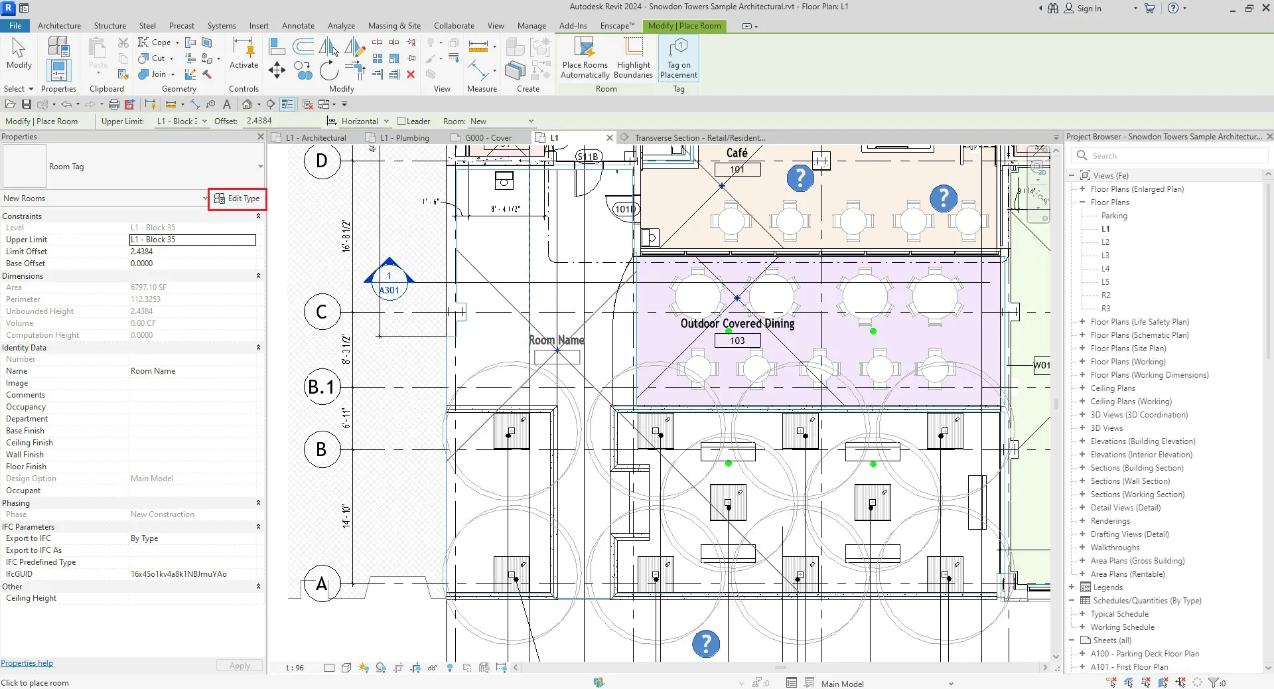
Task: Expand the Ceiling Plans tree node
Action: coord(1082,388)
